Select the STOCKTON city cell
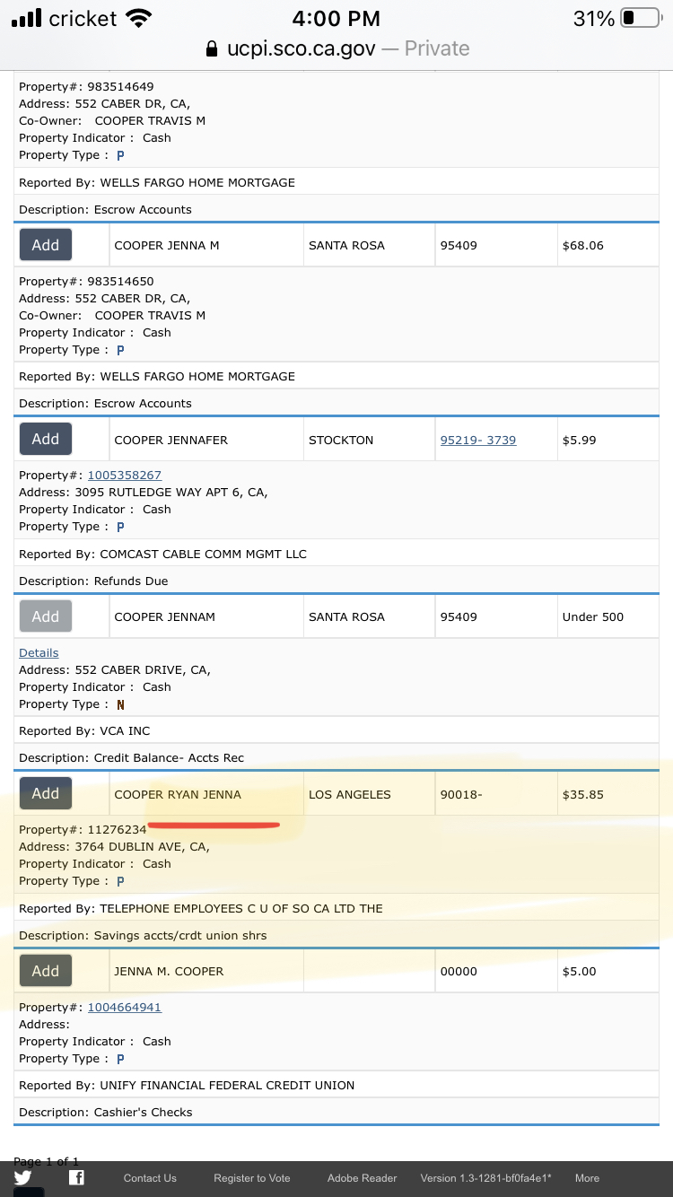This screenshot has width=673, height=1197. [370, 440]
